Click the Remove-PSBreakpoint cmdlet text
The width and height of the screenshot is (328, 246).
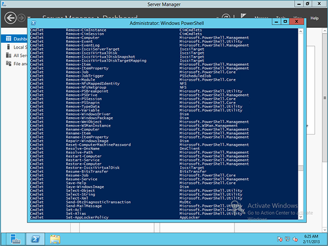[87, 91]
